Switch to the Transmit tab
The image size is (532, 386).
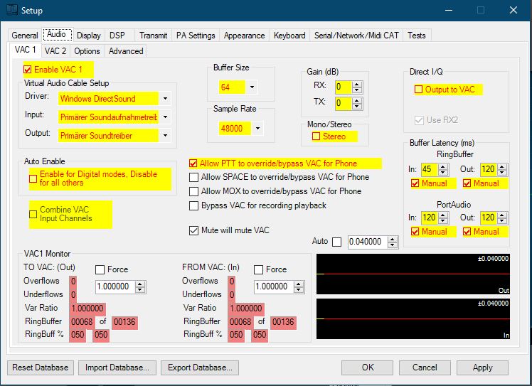(x=154, y=36)
